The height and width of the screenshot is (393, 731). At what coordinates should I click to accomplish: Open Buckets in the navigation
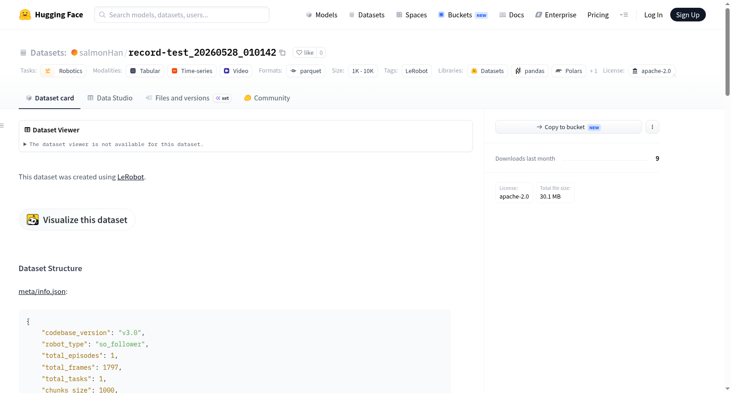point(463,15)
